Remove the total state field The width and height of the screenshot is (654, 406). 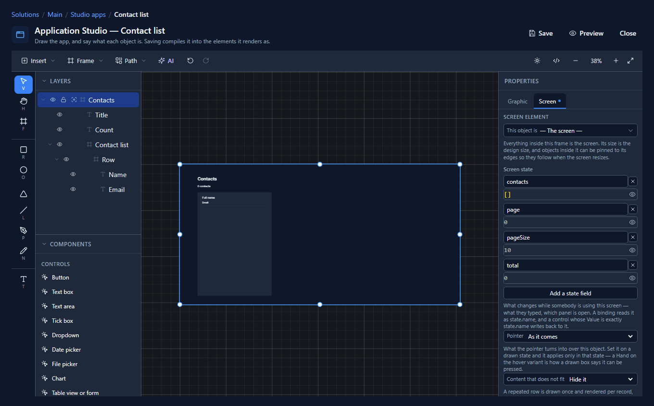tap(633, 265)
